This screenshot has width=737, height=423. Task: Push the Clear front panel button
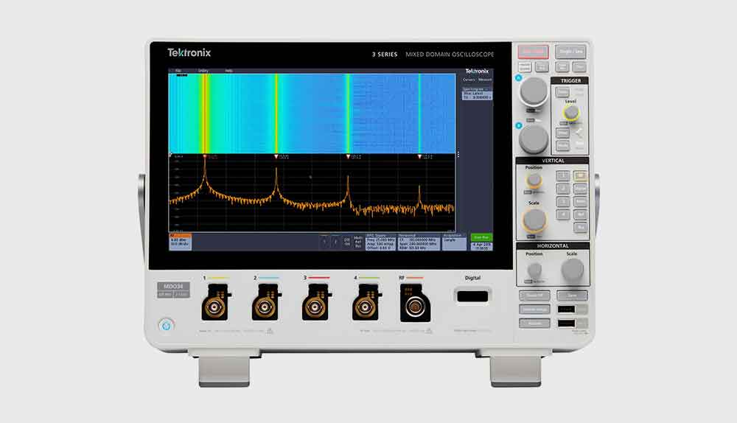pos(579,67)
